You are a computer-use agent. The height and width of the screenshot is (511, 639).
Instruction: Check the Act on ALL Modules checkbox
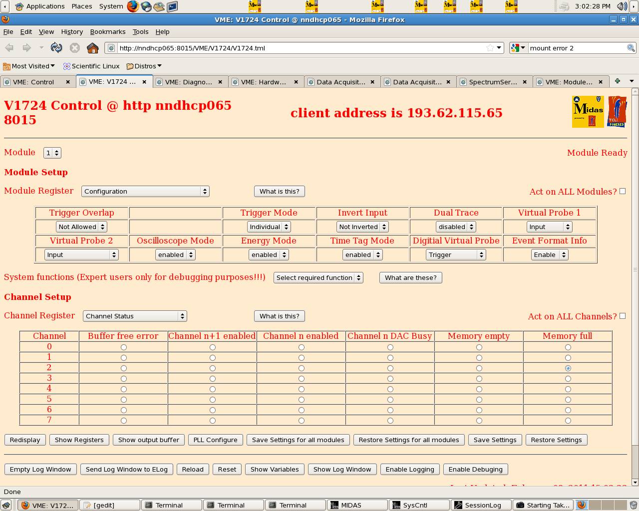pyautogui.click(x=623, y=191)
